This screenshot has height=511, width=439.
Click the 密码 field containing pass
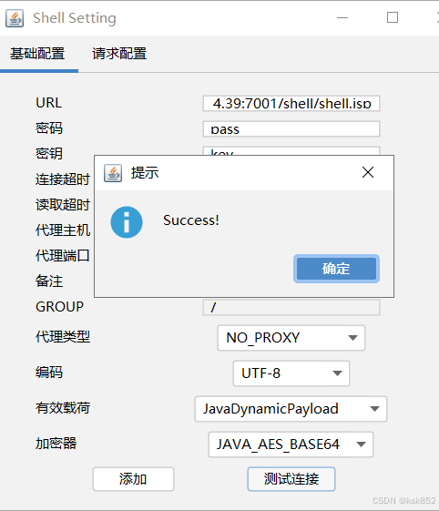(x=291, y=128)
